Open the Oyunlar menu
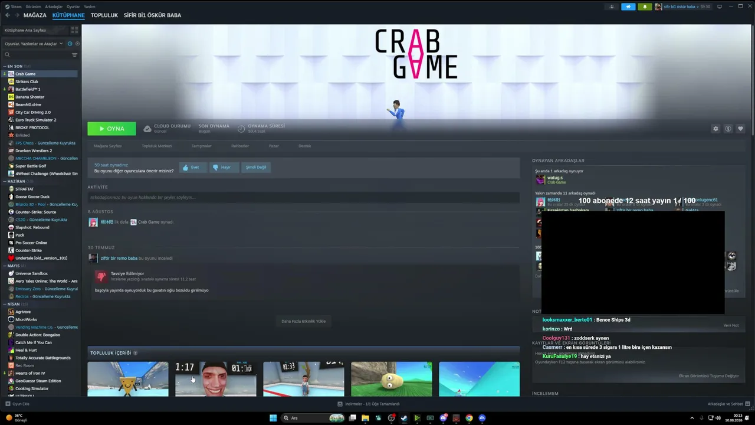This screenshot has width=755, height=425. [x=73, y=6]
